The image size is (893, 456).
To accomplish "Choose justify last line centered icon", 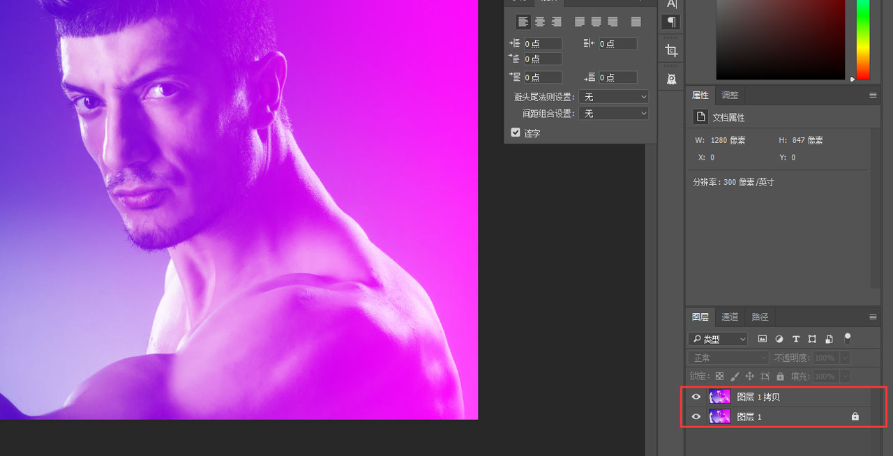I will pyautogui.click(x=596, y=22).
